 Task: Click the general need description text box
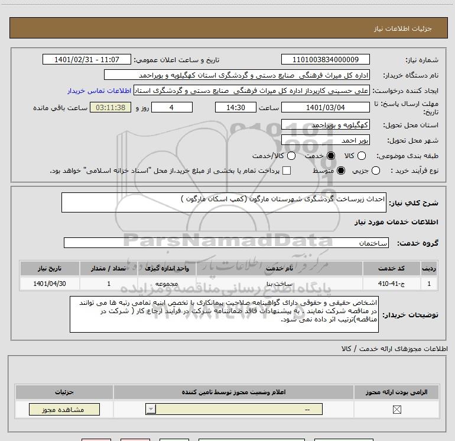coord(224,202)
